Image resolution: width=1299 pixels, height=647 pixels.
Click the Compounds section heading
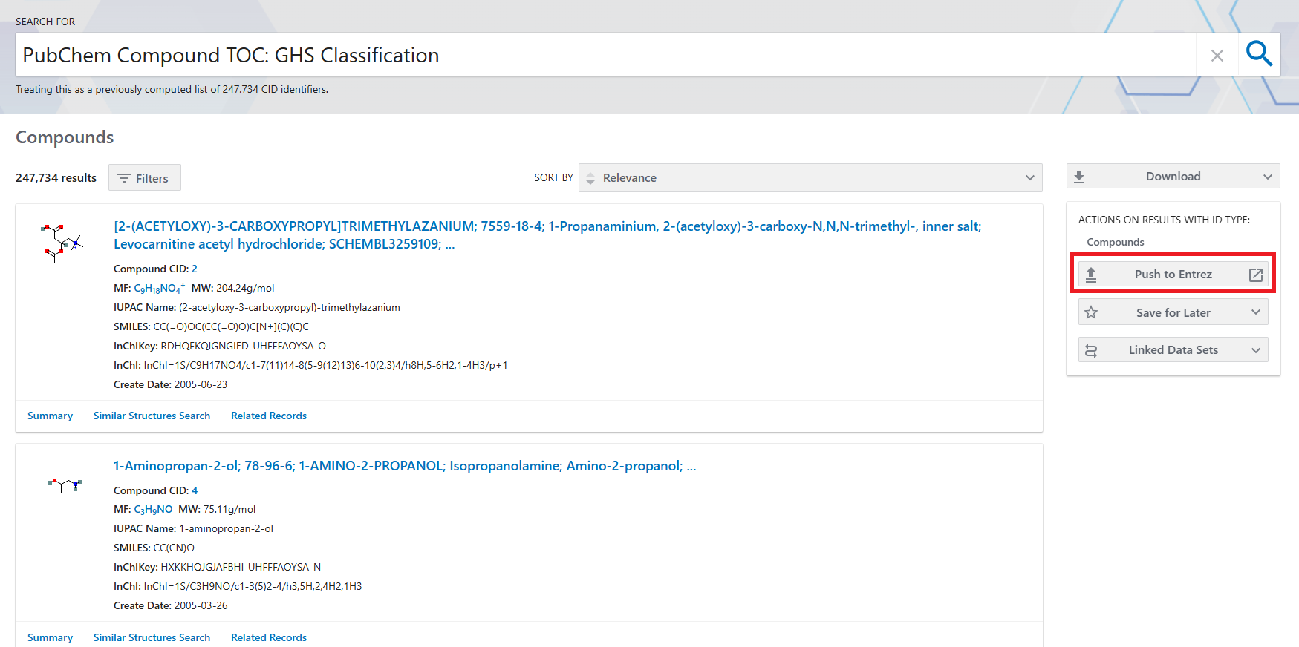65,137
